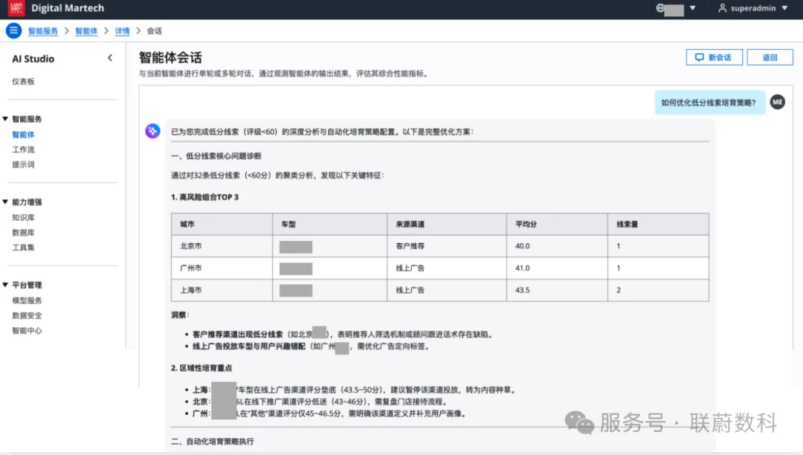This screenshot has width=803, height=455.
Task: Click the ME user avatar next to question
Action: click(777, 101)
